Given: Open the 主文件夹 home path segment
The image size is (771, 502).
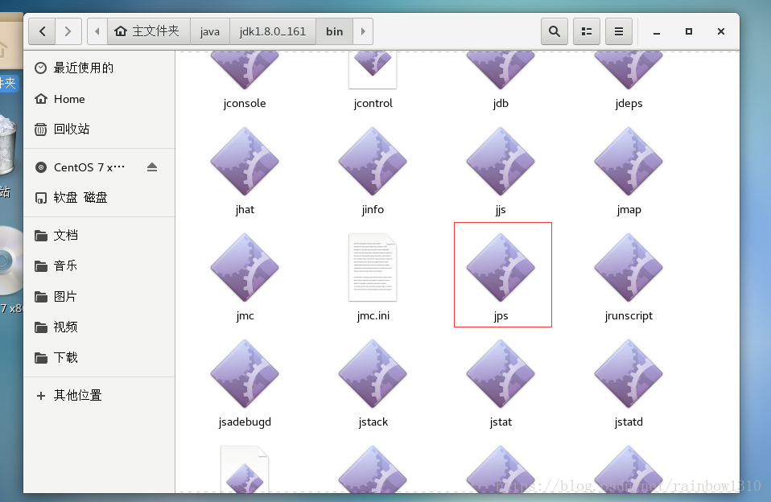Looking at the screenshot, I should tap(149, 31).
